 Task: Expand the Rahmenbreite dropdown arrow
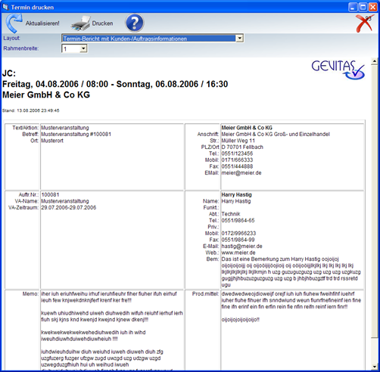pyautogui.click(x=83, y=48)
